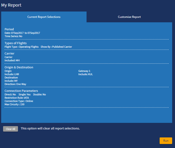Select the Period section heading
The image size is (175, 148).
[9, 29]
